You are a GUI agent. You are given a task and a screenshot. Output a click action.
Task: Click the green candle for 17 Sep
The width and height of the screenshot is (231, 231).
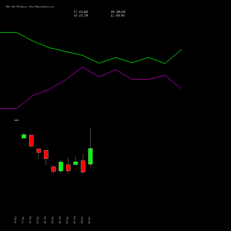24,136
